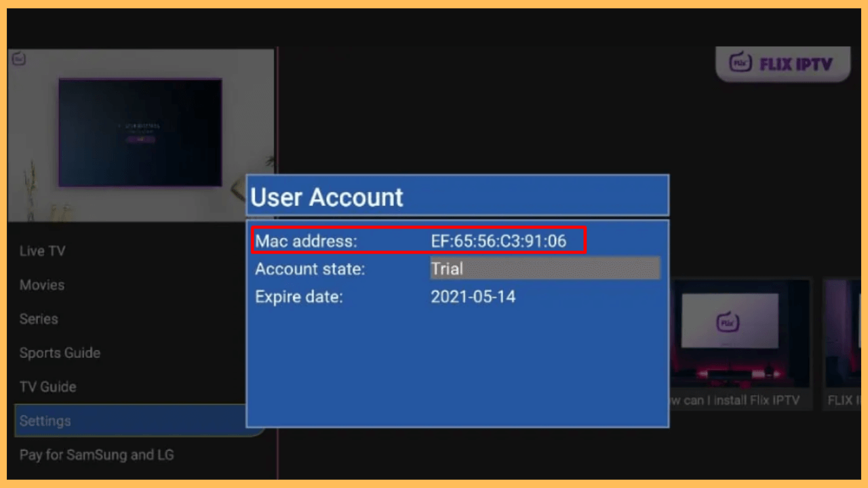
Task: Click small Flix icon above preview image
Action: 19,59
